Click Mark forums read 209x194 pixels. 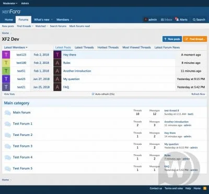(x=79, y=26)
